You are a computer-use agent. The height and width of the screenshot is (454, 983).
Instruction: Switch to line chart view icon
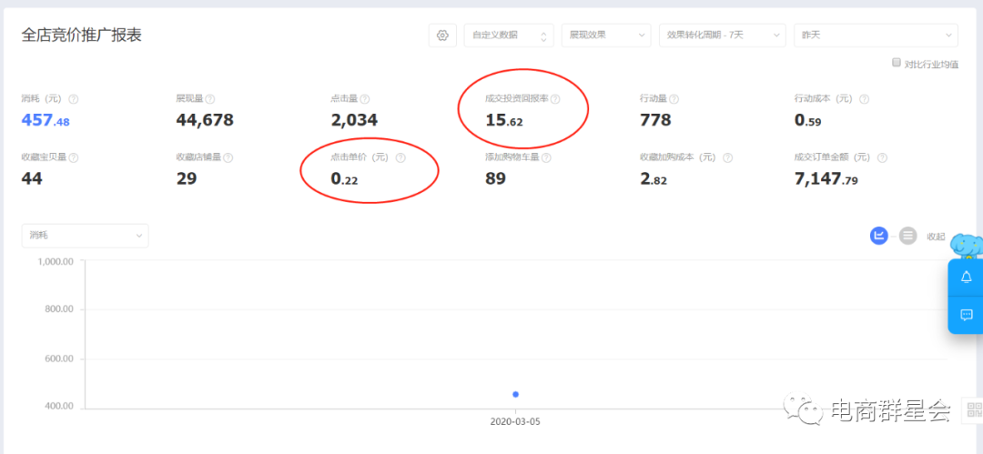pyautogui.click(x=879, y=236)
